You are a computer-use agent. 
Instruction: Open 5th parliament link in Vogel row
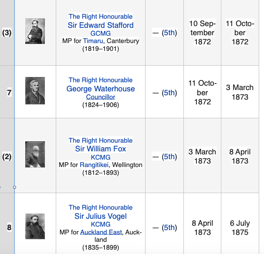[x=169, y=227]
